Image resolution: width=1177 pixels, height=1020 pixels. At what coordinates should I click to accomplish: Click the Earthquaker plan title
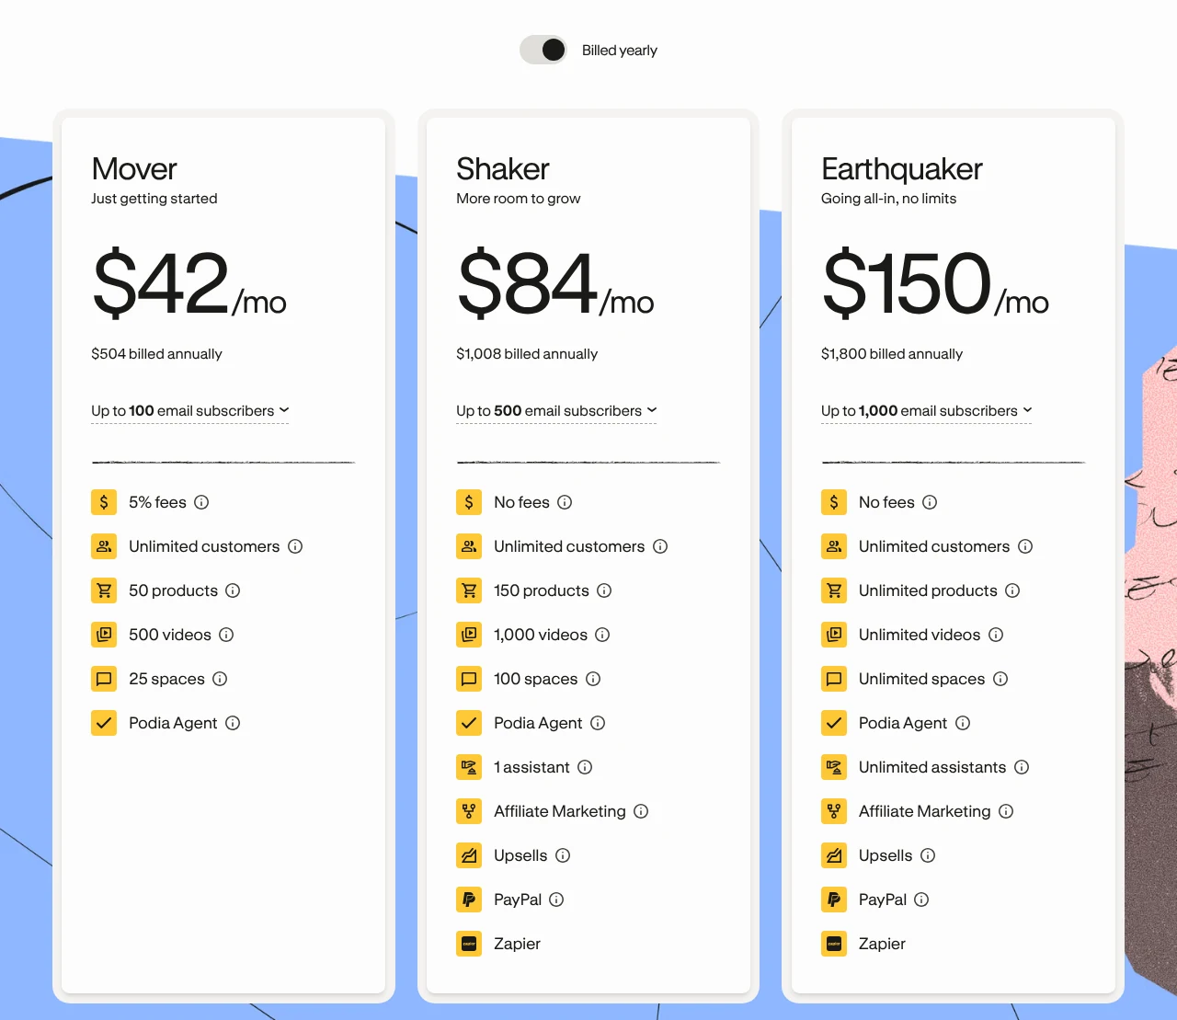coord(902,169)
